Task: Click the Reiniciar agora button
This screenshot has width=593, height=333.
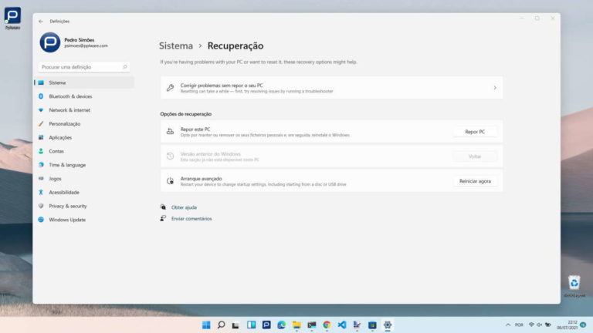Action: click(x=475, y=181)
